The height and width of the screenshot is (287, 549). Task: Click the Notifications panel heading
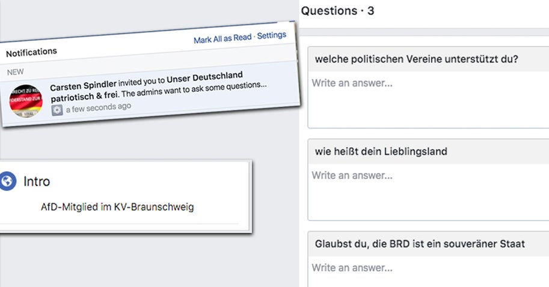point(31,53)
